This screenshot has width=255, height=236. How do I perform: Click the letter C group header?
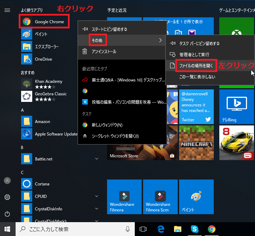pos(22,172)
